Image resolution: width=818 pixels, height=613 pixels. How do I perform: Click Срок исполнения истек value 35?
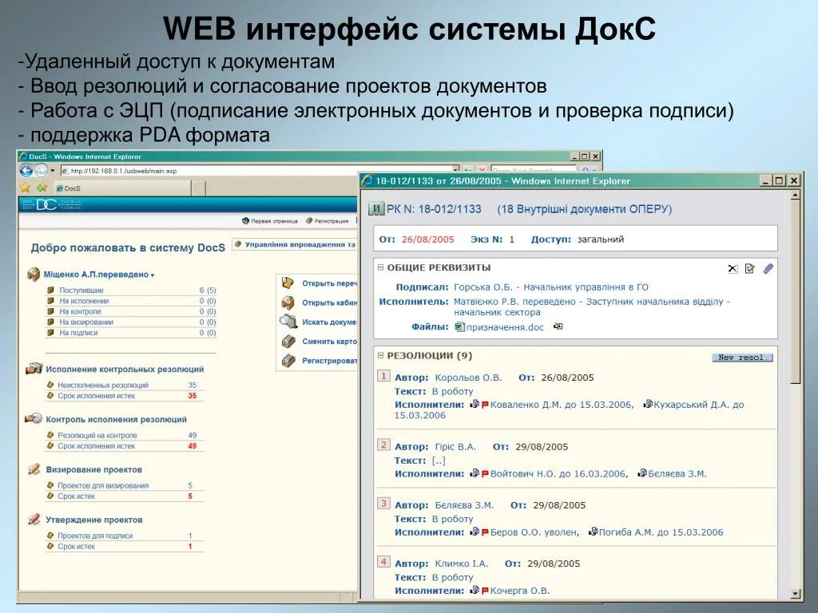pos(192,396)
